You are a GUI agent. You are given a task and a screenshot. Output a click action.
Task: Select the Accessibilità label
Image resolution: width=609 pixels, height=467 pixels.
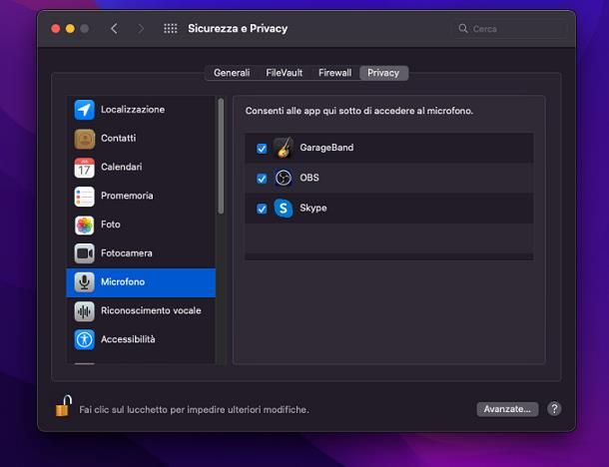[128, 339]
